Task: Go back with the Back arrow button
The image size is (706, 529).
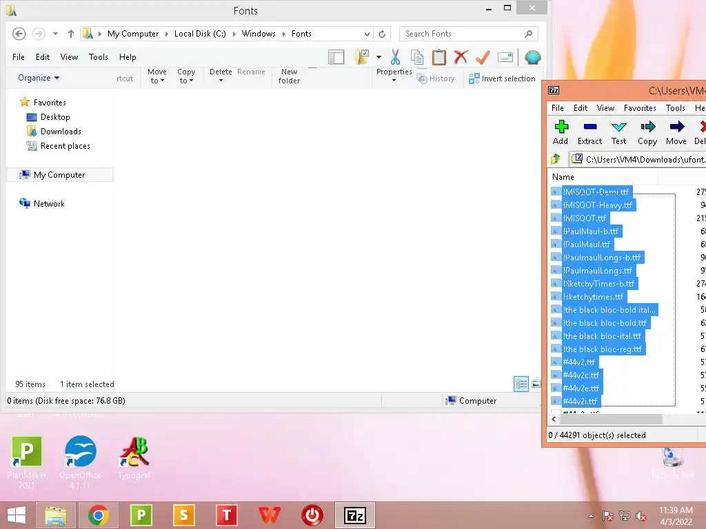Action: (x=19, y=34)
